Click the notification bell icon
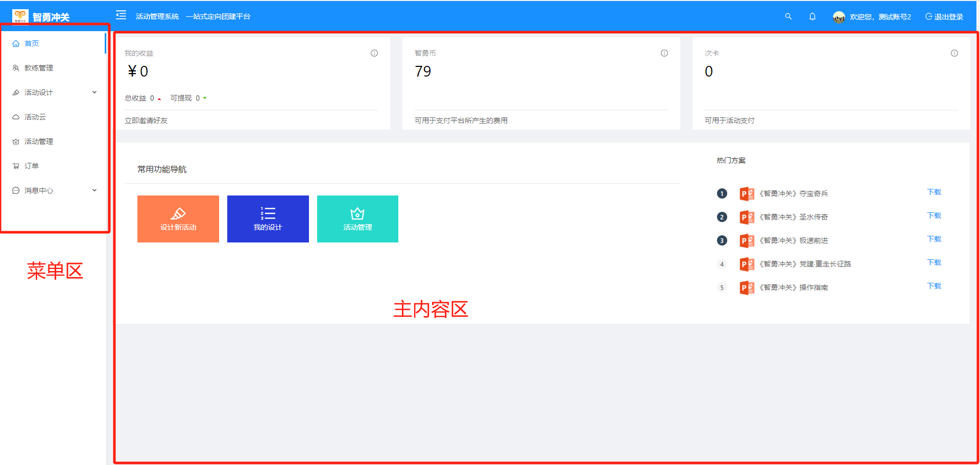980x465 pixels. (812, 16)
